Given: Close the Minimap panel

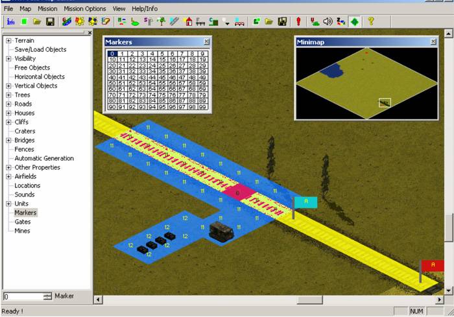Looking at the screenshot, I should pos(433,41).
